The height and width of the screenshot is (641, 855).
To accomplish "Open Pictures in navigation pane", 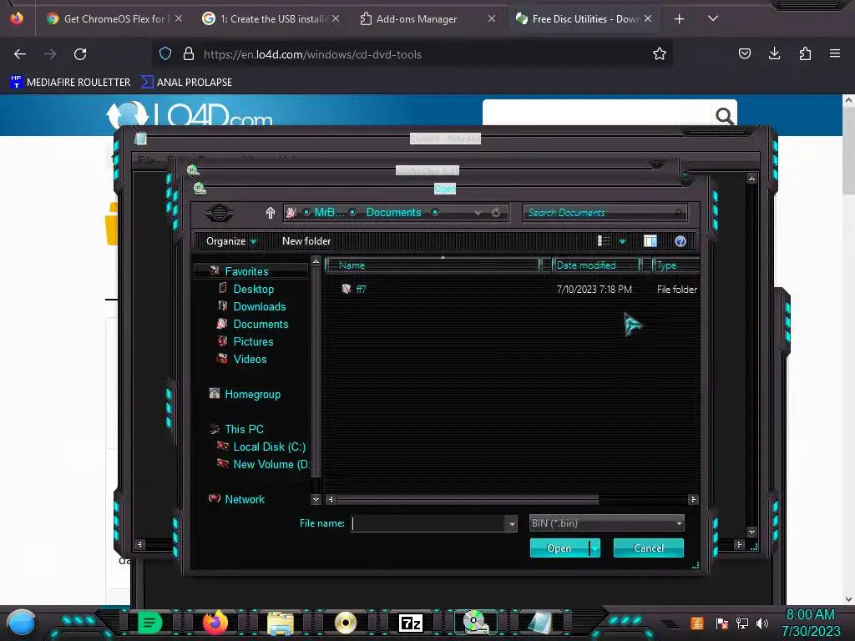I will click(253, 341).
